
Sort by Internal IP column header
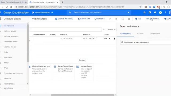point(64,35)
